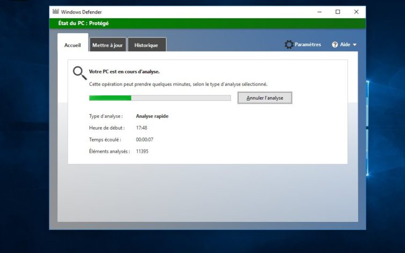Click the start time value 17:48
The height and width of the screenshot is (253, 405).
142,128
